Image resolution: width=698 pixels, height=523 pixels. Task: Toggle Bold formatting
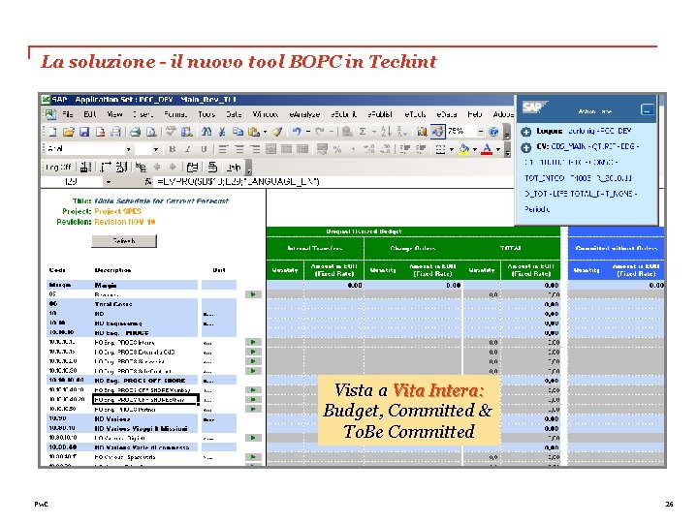[x=173, y=149]
